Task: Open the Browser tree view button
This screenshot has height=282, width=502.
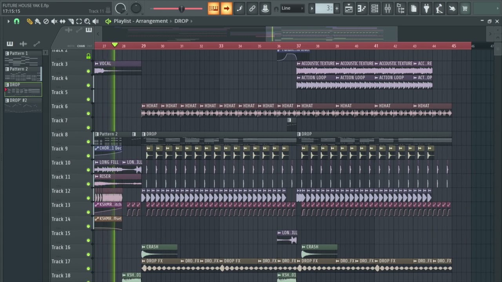Action: pyautogui.click(x=400, y=8)
